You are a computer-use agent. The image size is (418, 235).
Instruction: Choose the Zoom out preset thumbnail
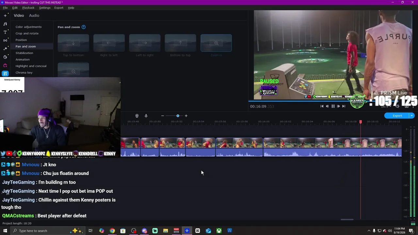73,70
